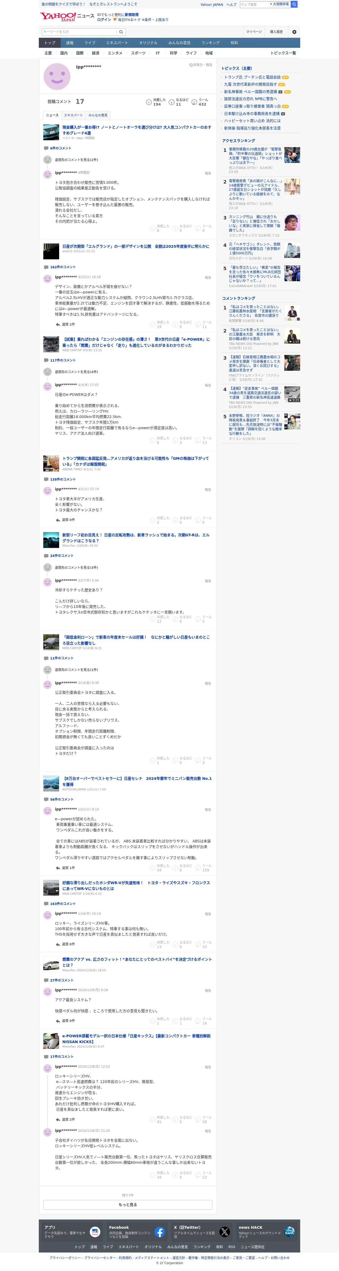This screenshot has height=1271, width=339.
Task: Expand 返信先のコメントを見る(2件)
Action: coord(76,160)
